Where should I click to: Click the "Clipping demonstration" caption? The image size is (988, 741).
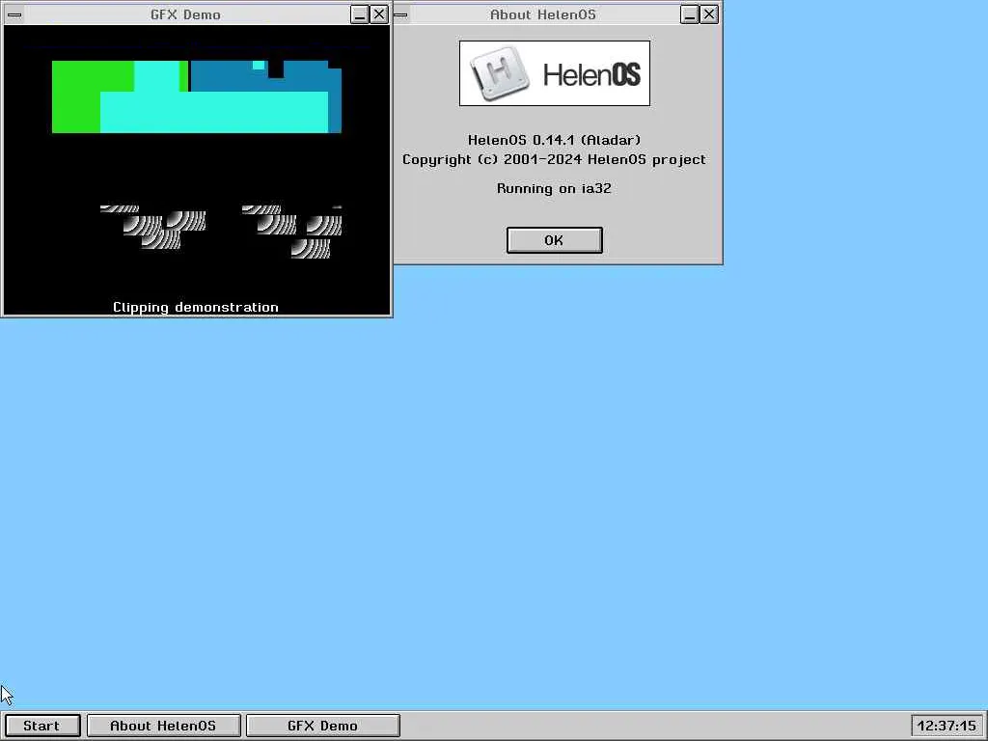[x=195, y=307]
